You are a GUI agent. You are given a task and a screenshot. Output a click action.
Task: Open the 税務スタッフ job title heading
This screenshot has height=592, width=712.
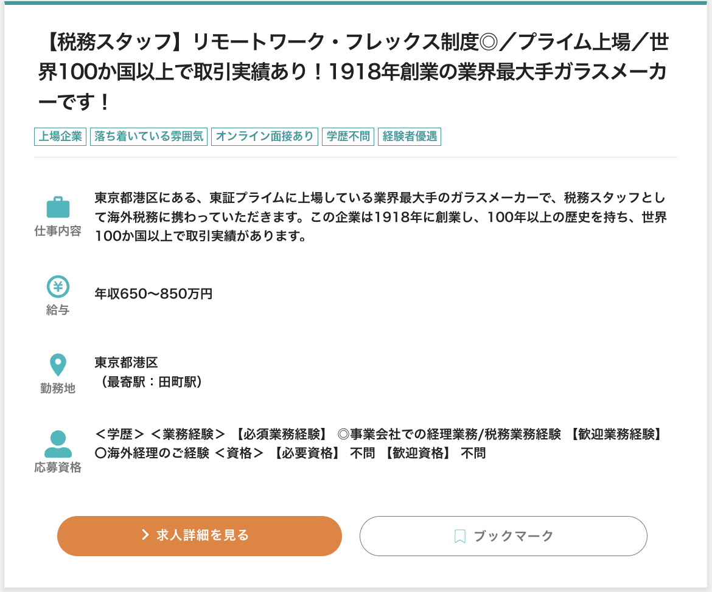(353, 72)
